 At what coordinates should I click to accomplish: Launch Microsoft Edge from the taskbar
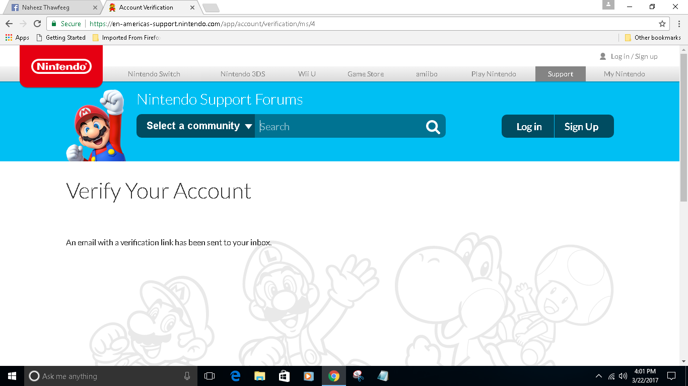point(235,376)
